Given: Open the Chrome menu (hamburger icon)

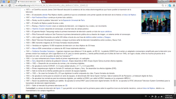Looking at the screenshot, I should [174, 5].
